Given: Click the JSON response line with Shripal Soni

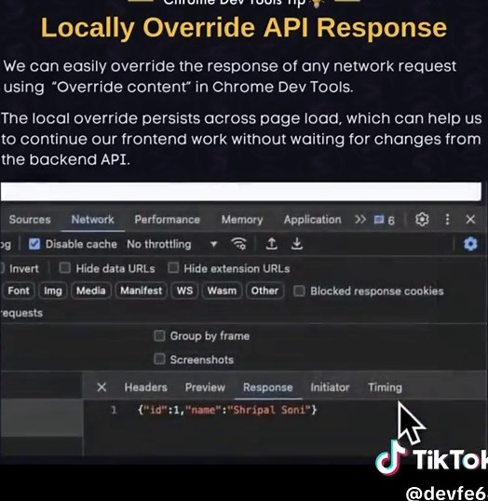Looking at the screenshot, I should click(227, 410).
